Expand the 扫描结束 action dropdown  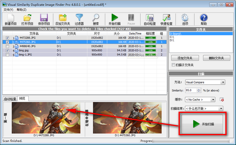pos(221,109)
